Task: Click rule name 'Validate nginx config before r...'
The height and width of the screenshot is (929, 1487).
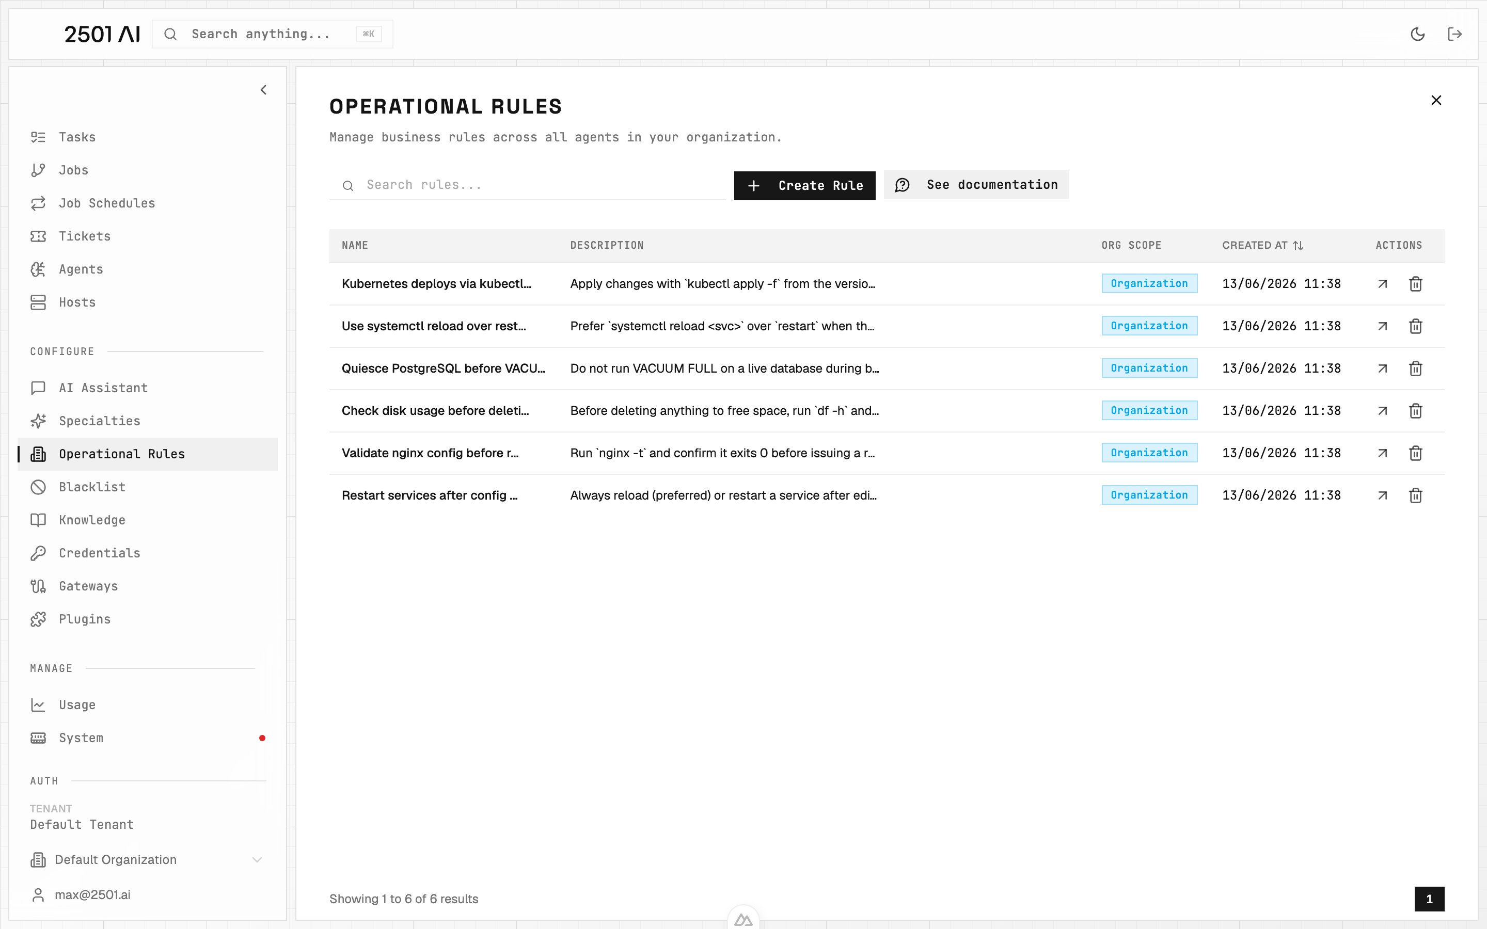Action: tap(430, 454)
